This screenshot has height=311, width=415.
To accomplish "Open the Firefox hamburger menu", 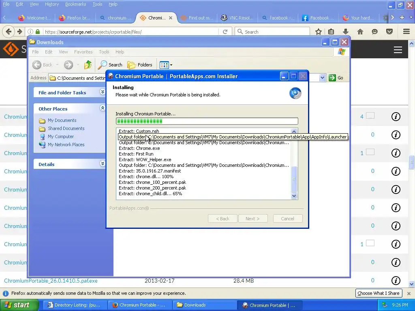I will (406, 32).
